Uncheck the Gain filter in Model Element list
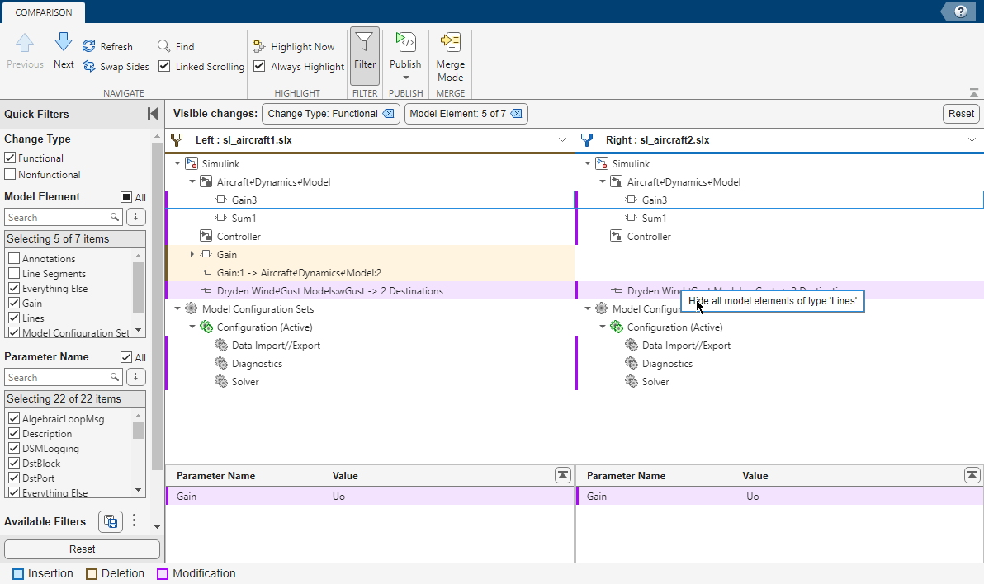984x584 pixels. 13,303
